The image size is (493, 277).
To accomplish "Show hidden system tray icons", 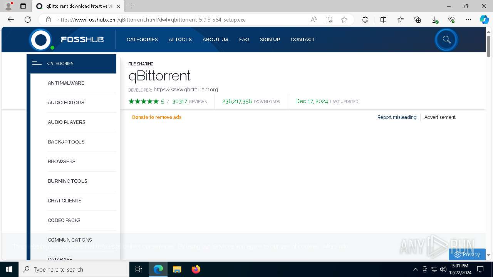I will point(415,269).
